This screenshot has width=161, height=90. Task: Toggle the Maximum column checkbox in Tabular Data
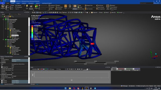tap(125, 69)
